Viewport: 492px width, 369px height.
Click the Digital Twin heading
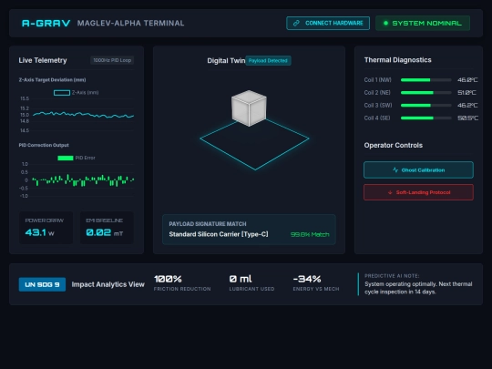point(226,61)
